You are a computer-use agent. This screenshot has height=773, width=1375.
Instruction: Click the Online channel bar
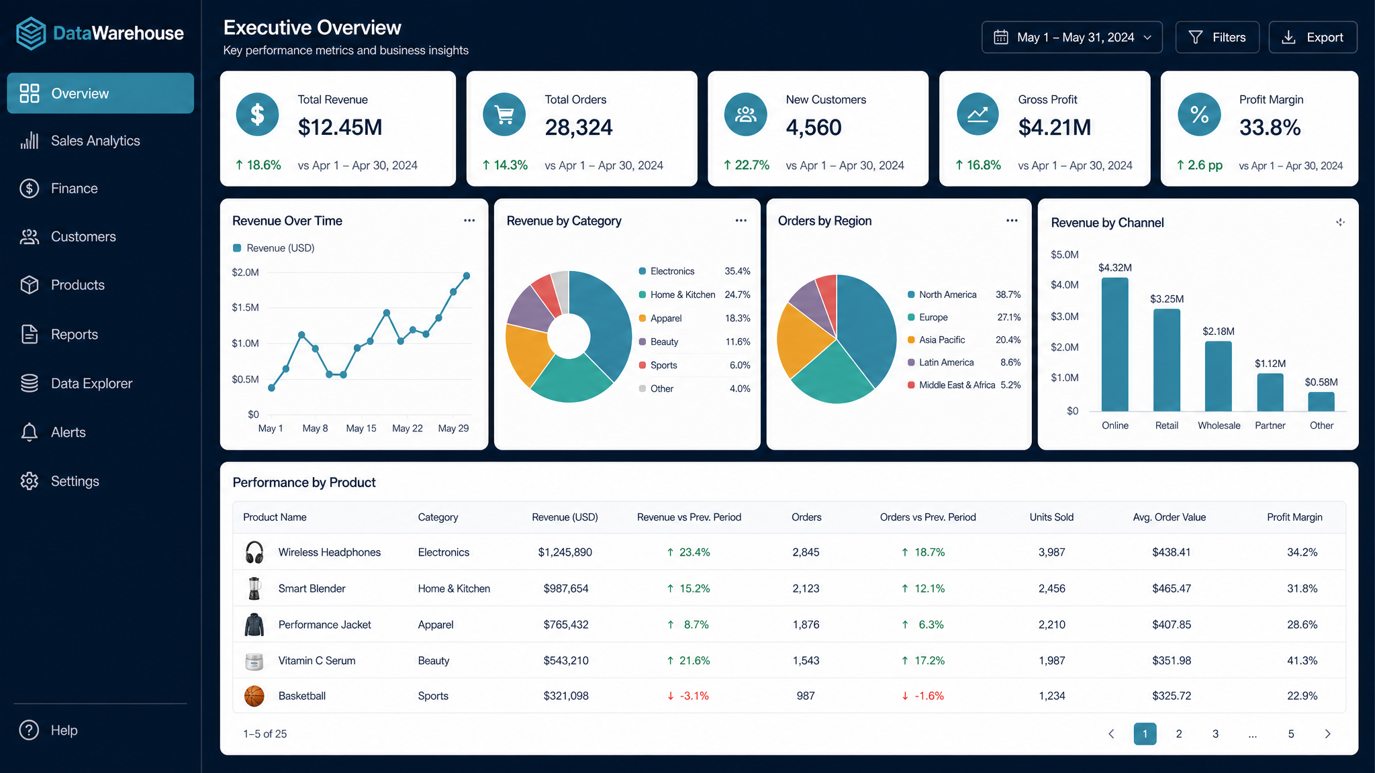point(1115,344)
